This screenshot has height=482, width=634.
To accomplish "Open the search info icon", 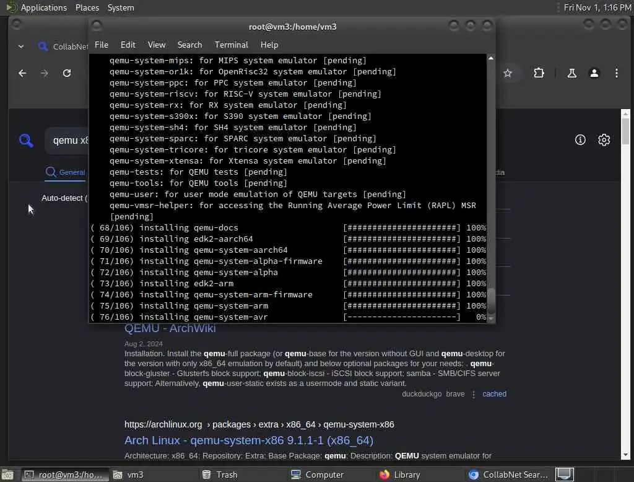I will 580,140.
